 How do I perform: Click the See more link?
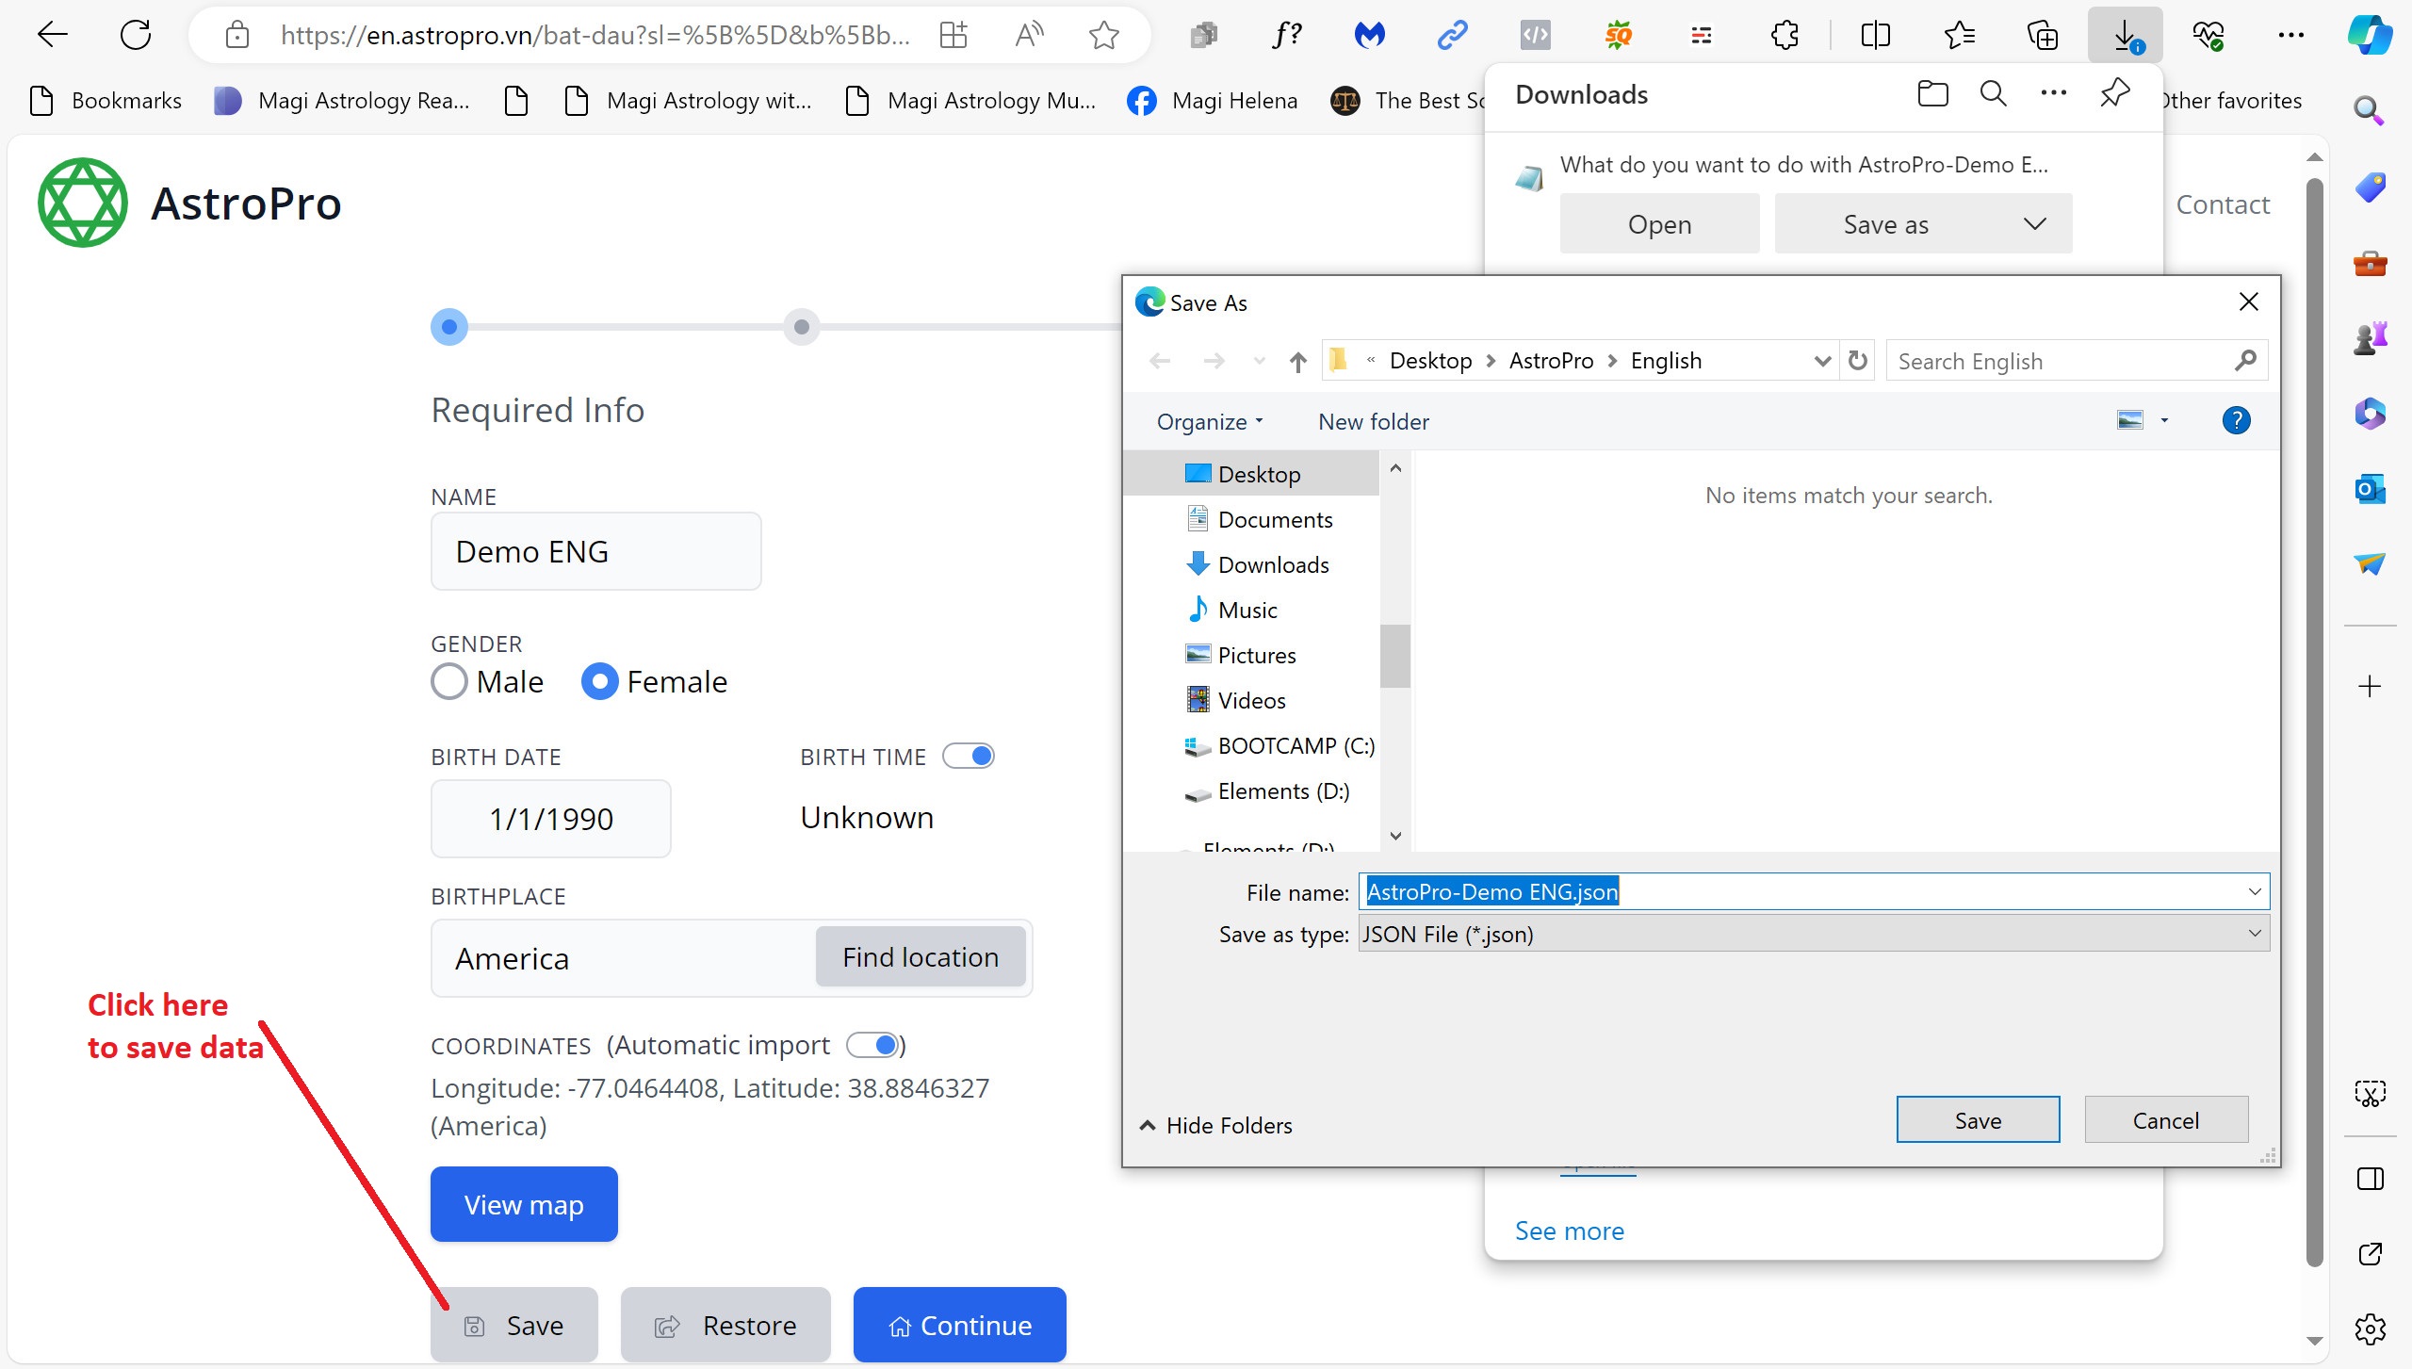point(1569,1230)
